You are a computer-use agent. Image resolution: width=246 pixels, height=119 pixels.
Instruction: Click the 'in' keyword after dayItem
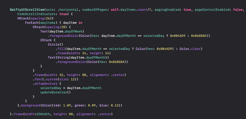point(80,23)
